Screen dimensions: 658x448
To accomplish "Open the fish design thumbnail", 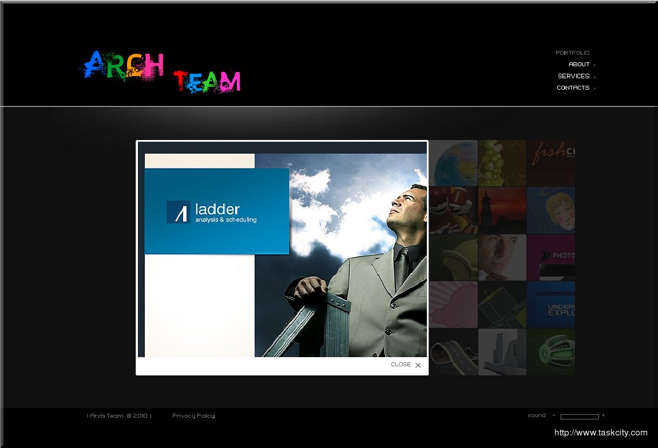I will click(550, 163).
